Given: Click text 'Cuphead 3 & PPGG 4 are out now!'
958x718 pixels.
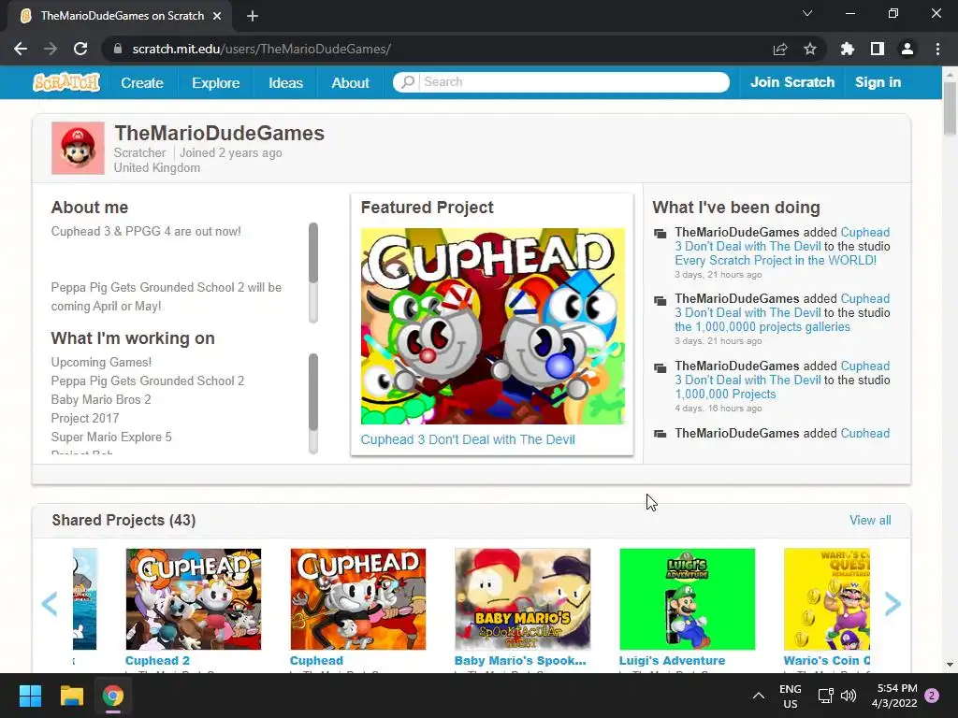Looking at the screenshot, I should click(x=146, y=232).
